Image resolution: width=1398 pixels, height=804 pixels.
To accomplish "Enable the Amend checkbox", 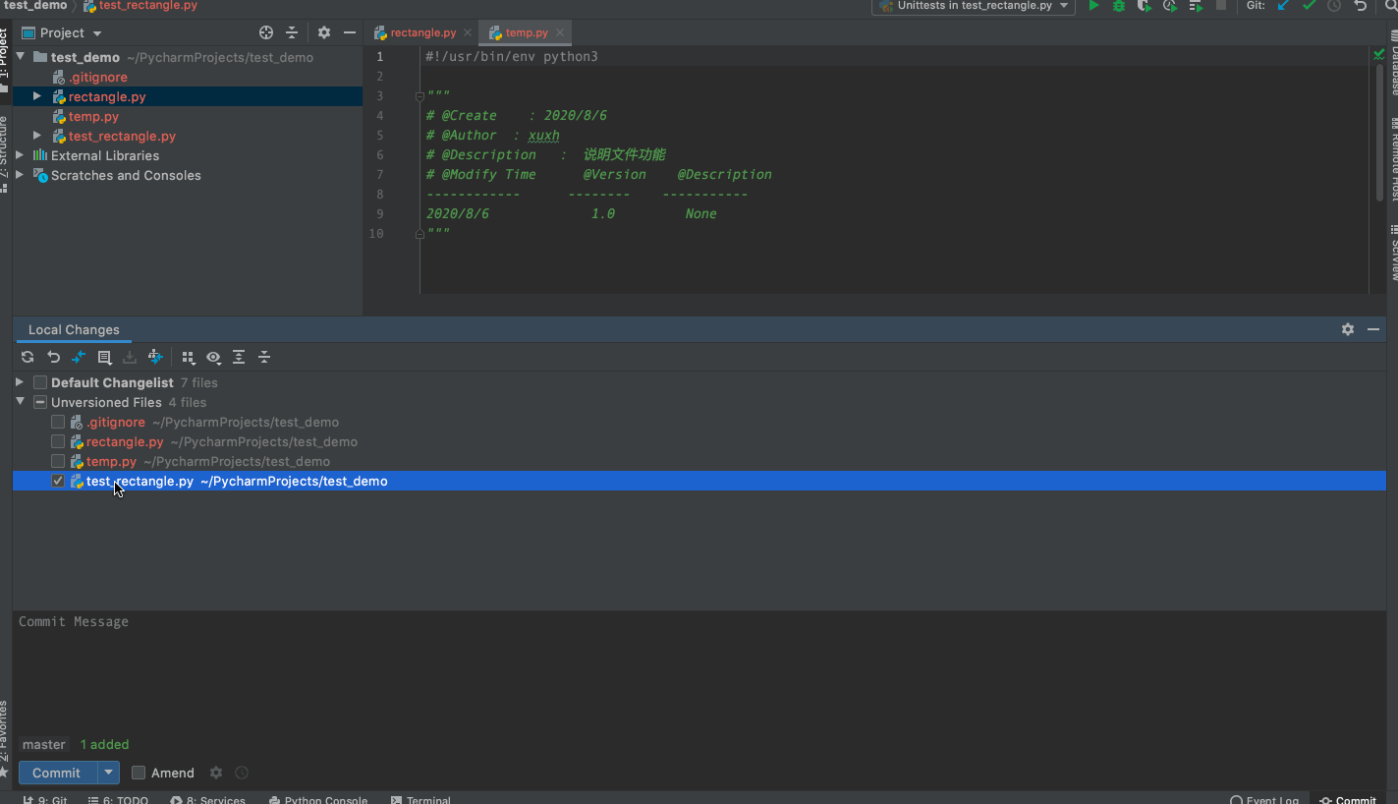I will 139,773.
